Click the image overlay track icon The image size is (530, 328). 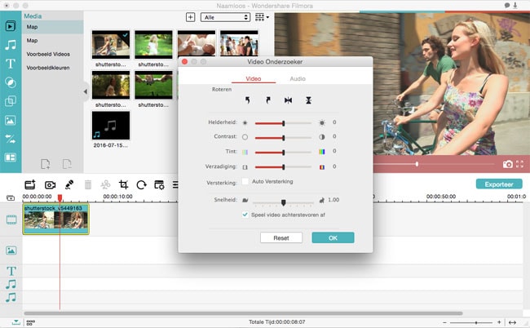pyautogui.click(x=11, y=250)
